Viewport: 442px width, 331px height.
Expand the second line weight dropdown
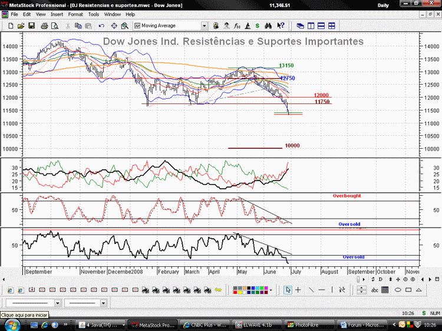[104, 303]
